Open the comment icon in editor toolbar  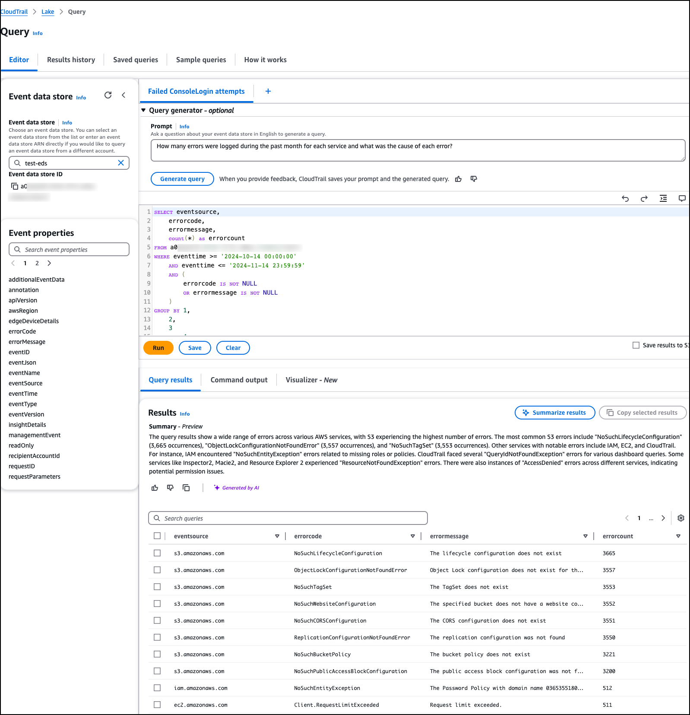click(682, 198)
